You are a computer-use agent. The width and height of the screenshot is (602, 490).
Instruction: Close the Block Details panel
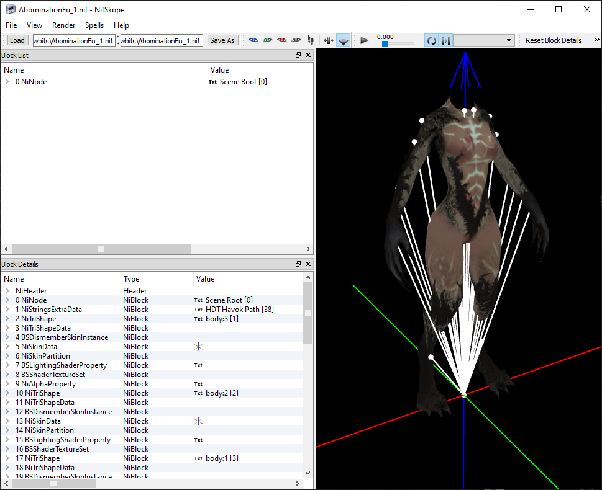coord(308,264)
